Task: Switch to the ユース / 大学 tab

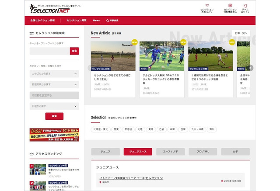Action: (170, 152)
